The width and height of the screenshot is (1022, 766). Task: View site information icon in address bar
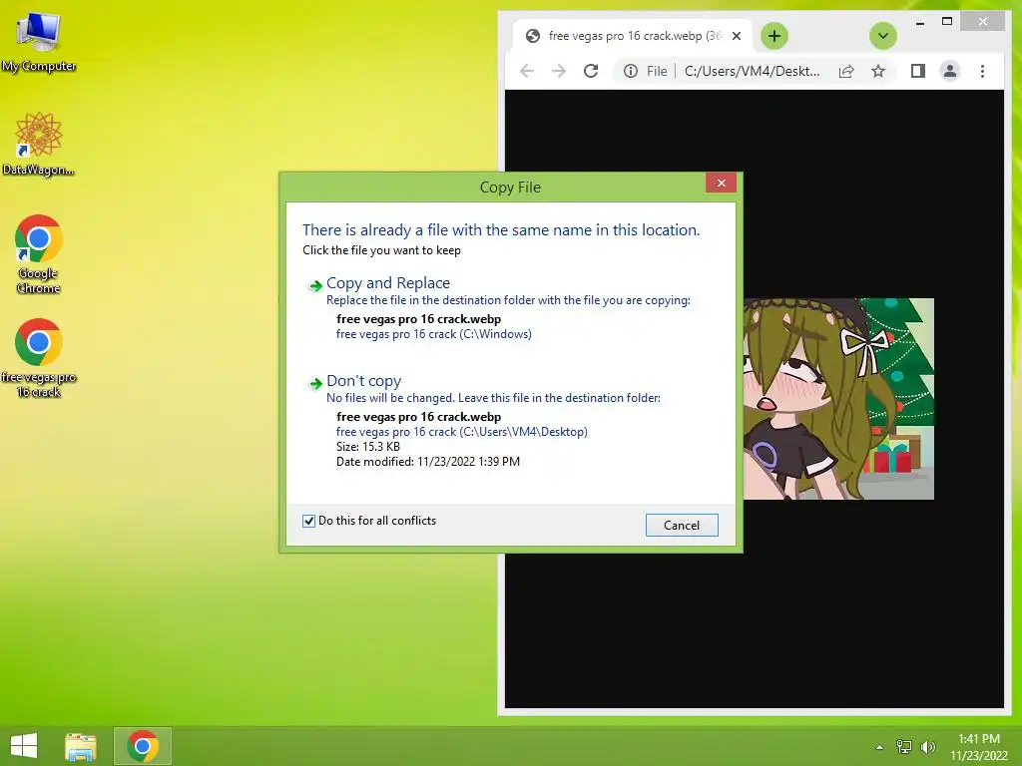pyautogui.click(x=631, y=71)
